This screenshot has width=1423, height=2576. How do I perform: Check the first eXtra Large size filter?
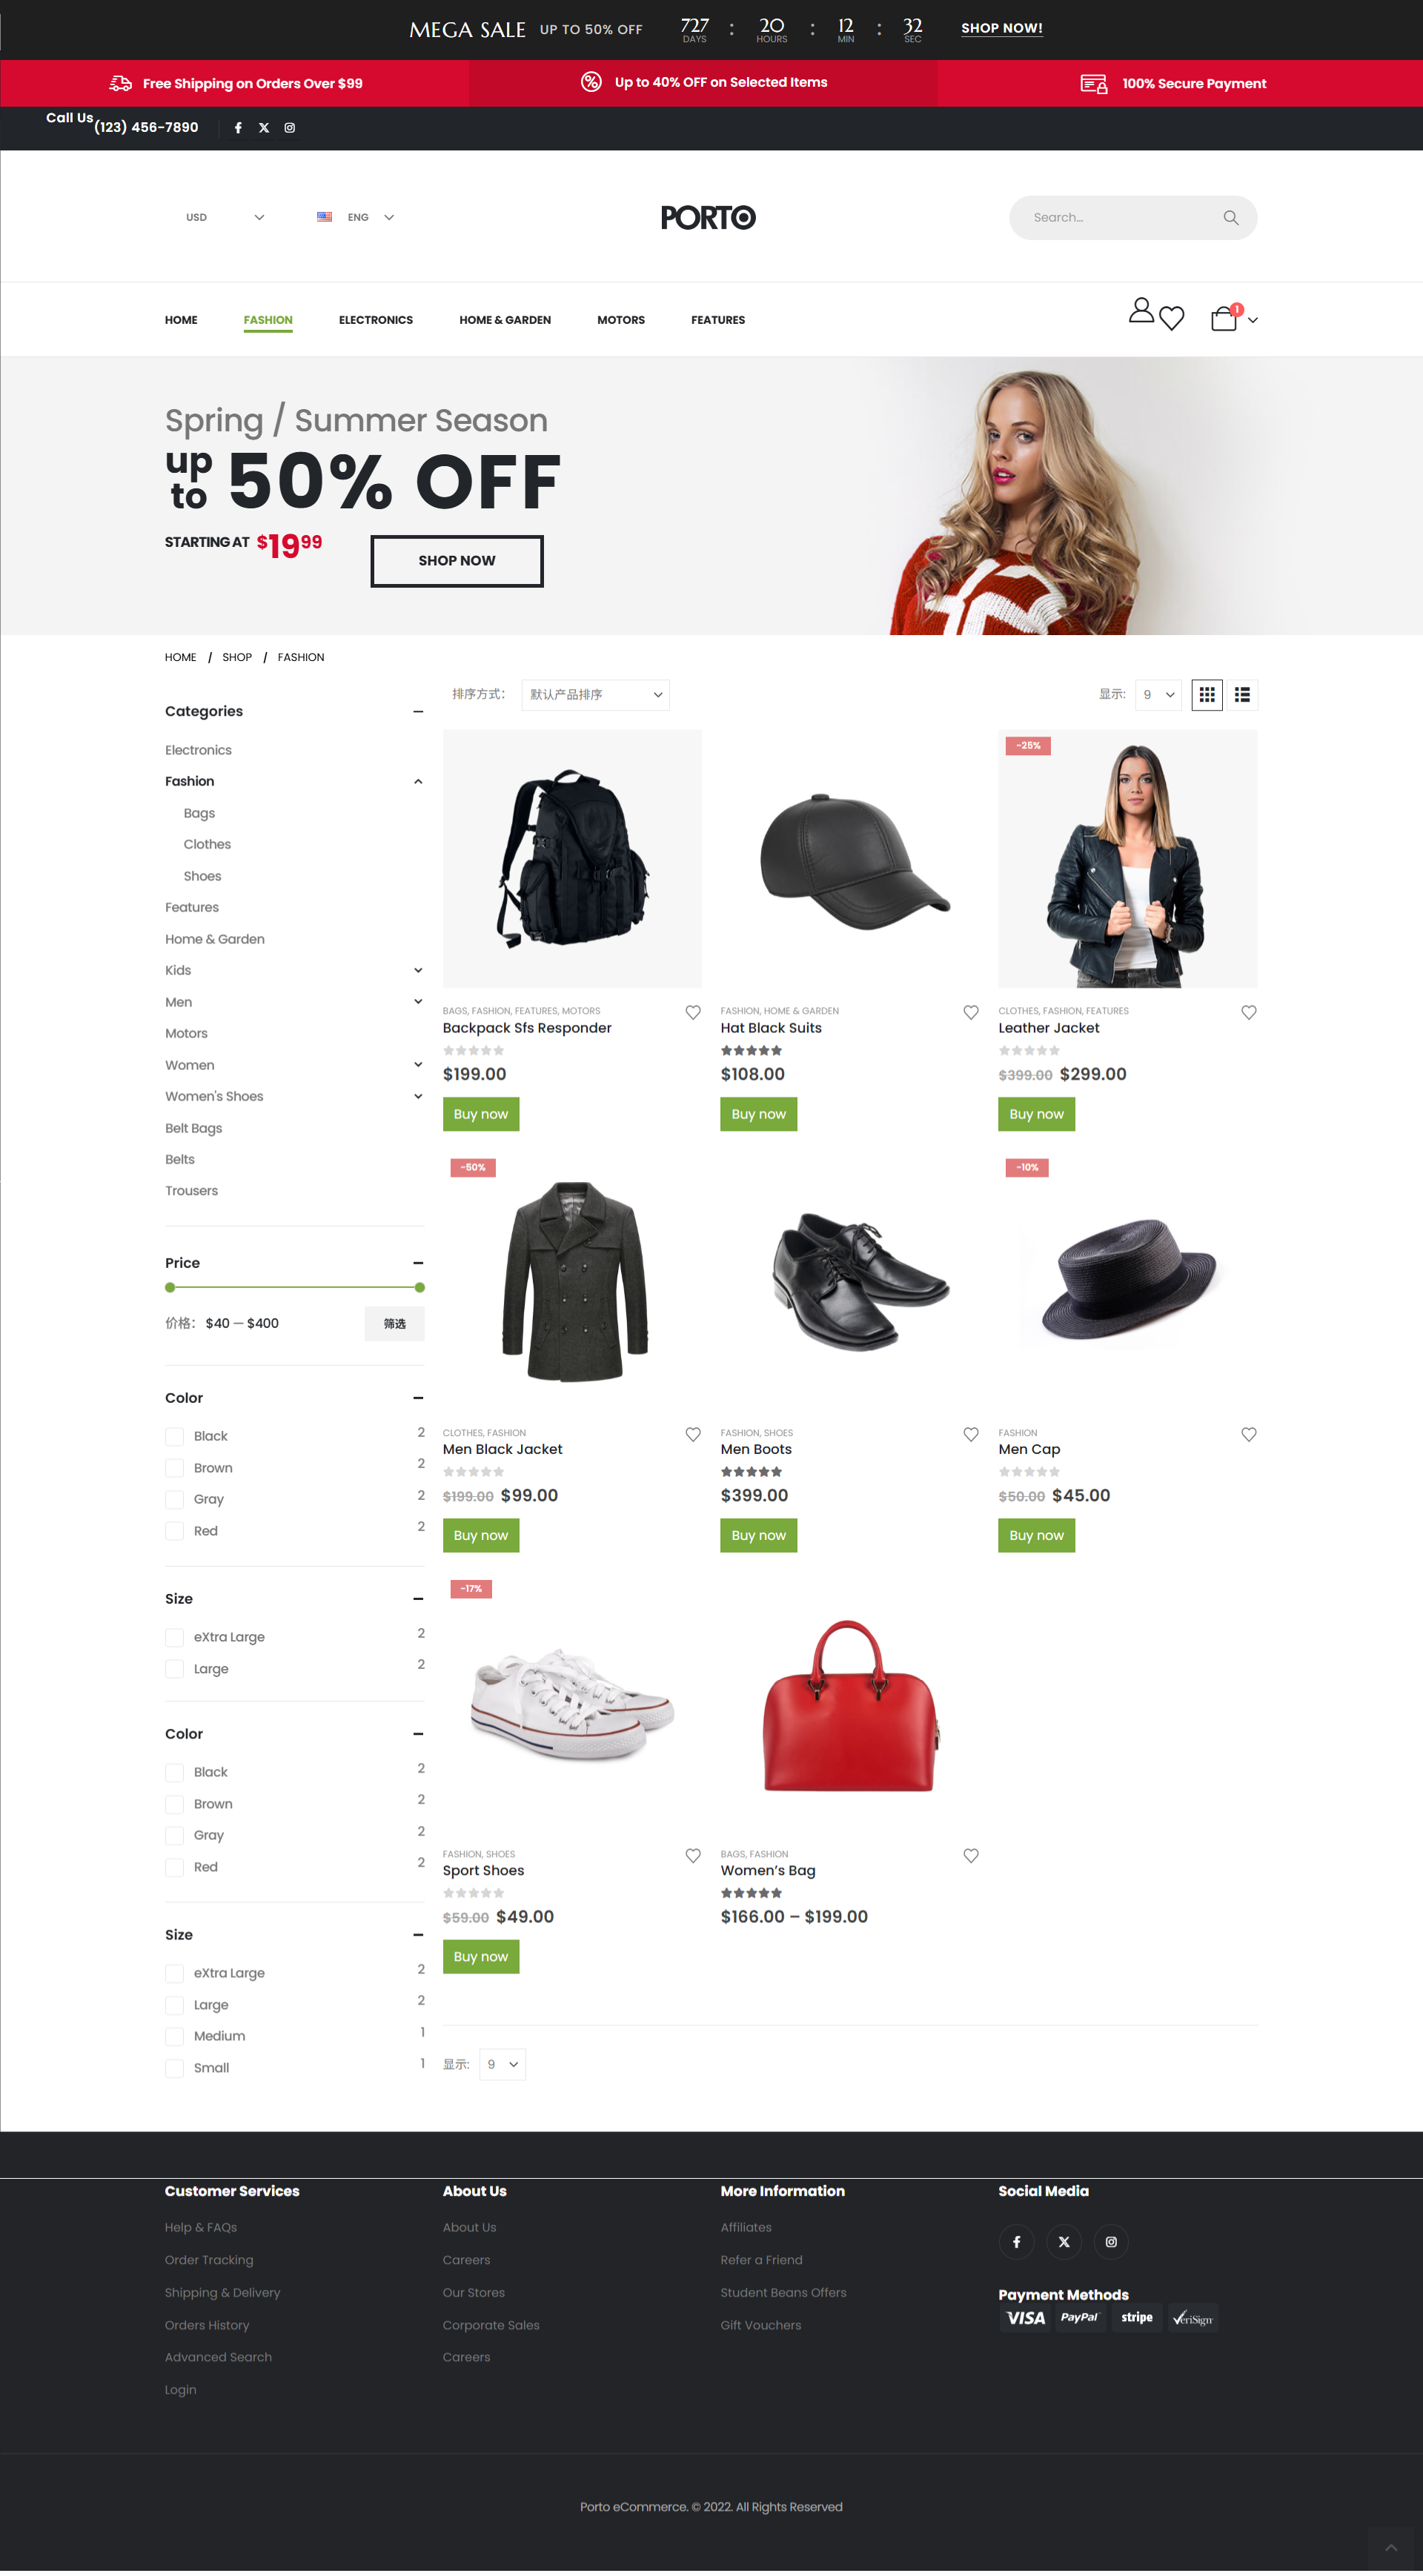point(174,1638)
